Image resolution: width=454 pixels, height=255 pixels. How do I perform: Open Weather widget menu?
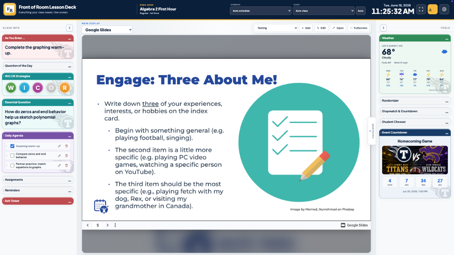click(x=447, y=38)
